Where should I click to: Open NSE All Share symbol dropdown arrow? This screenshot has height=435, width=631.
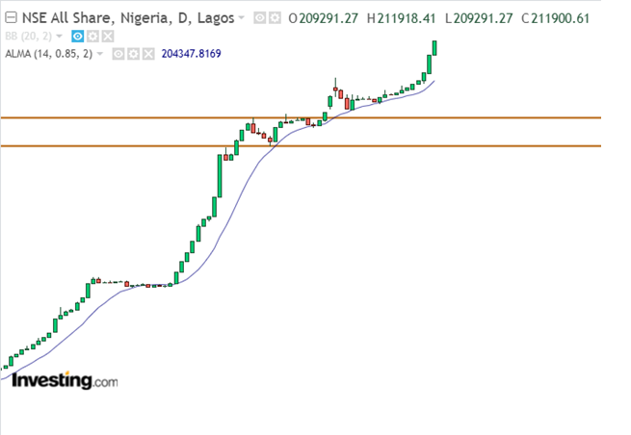pyautogui.click(x=241, y=18)
